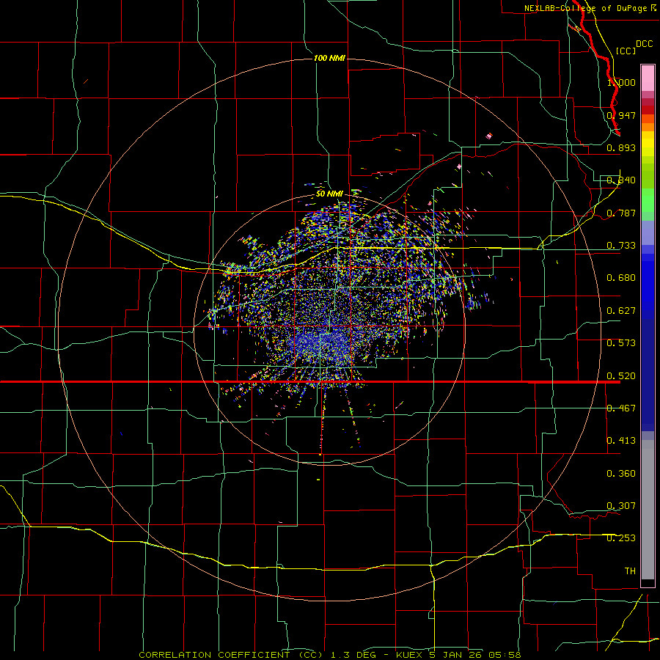Click the 1.000 value on the scale
The width and height of the screenshot is (660, 660).
tap(621, 82)
